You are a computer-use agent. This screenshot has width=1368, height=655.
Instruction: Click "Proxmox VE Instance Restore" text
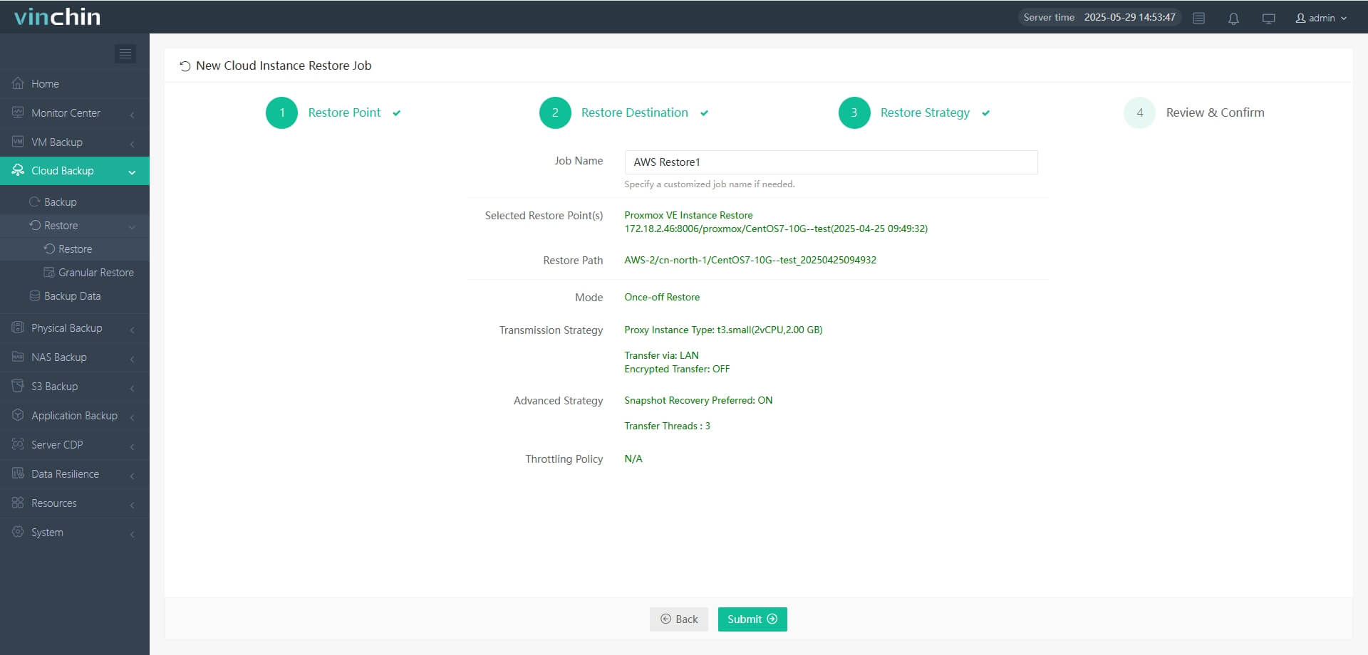click(x=688, y=215)
